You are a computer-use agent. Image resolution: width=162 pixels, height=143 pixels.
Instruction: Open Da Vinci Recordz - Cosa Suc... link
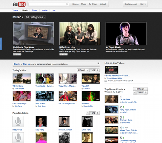click(x=117, y=76)
